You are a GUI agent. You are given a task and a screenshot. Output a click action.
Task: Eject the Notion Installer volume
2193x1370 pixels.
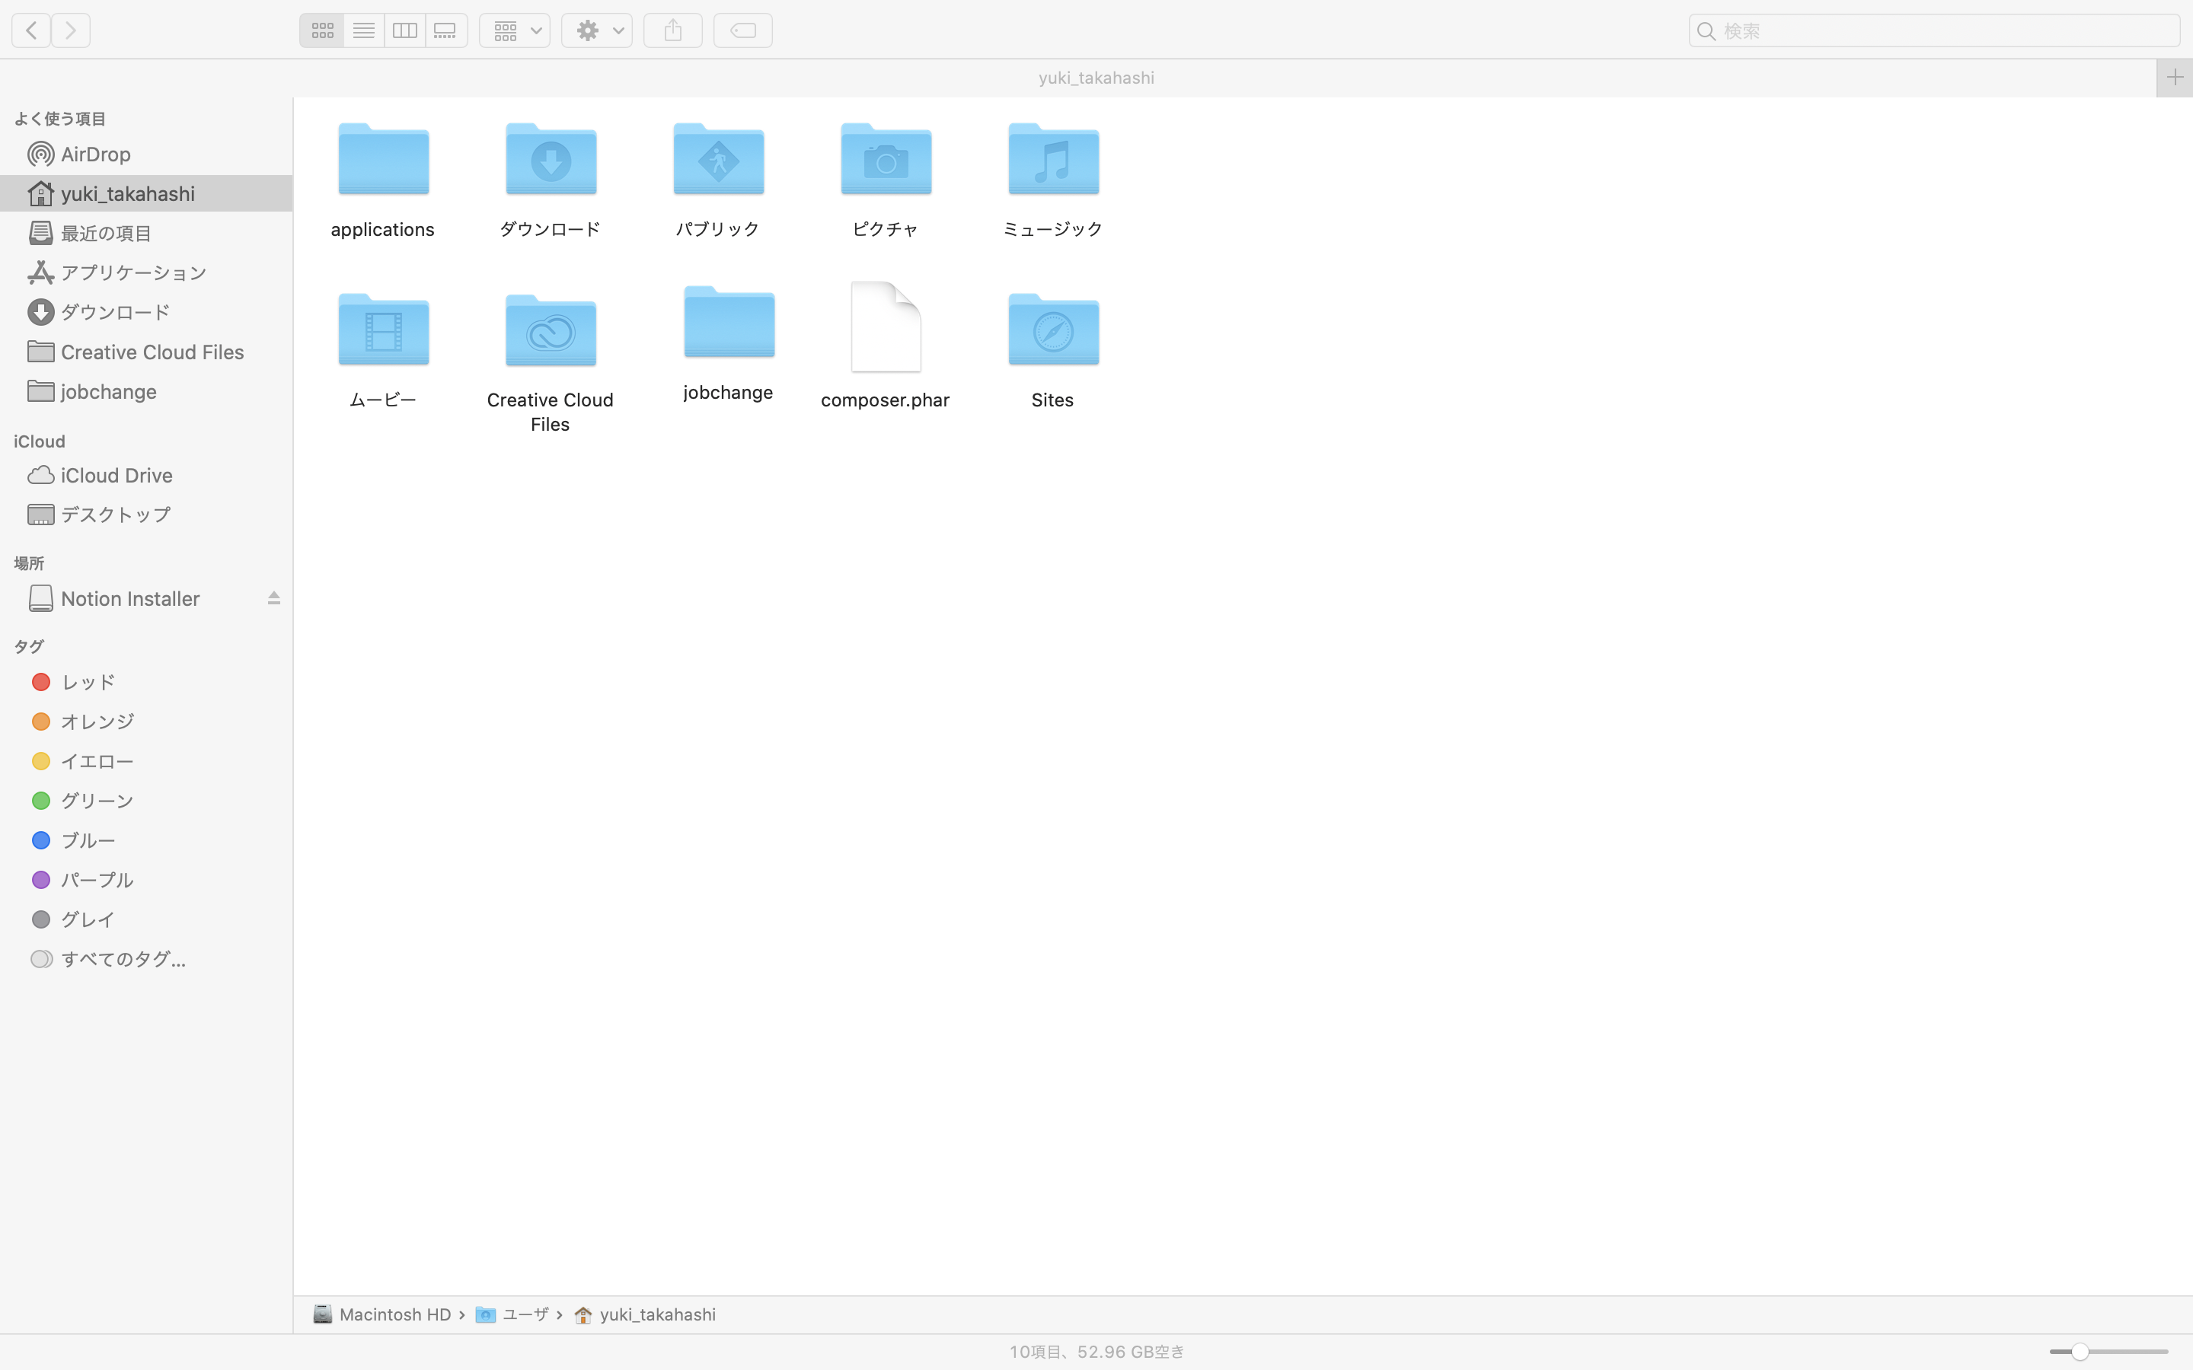pyautogui.click(x=273, y=598)
